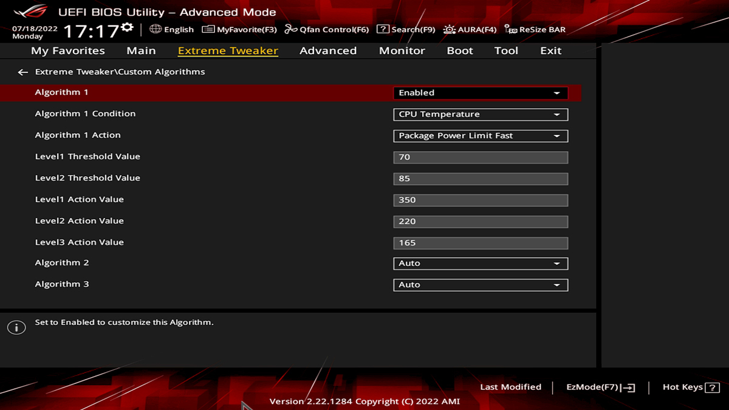Select the Extreme Tweaker tab

pyautogui.click(x=228, y=50)
